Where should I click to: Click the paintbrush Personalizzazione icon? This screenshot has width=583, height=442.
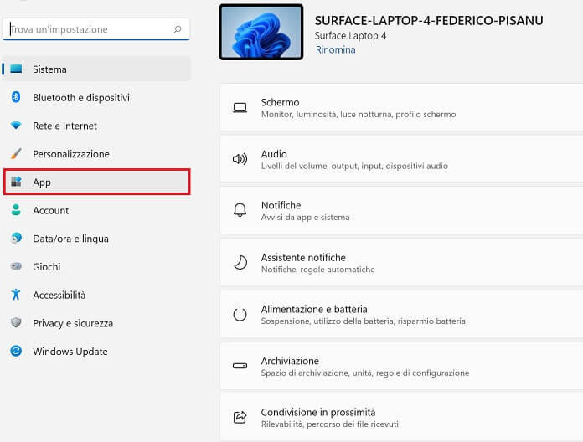[16, 153]
